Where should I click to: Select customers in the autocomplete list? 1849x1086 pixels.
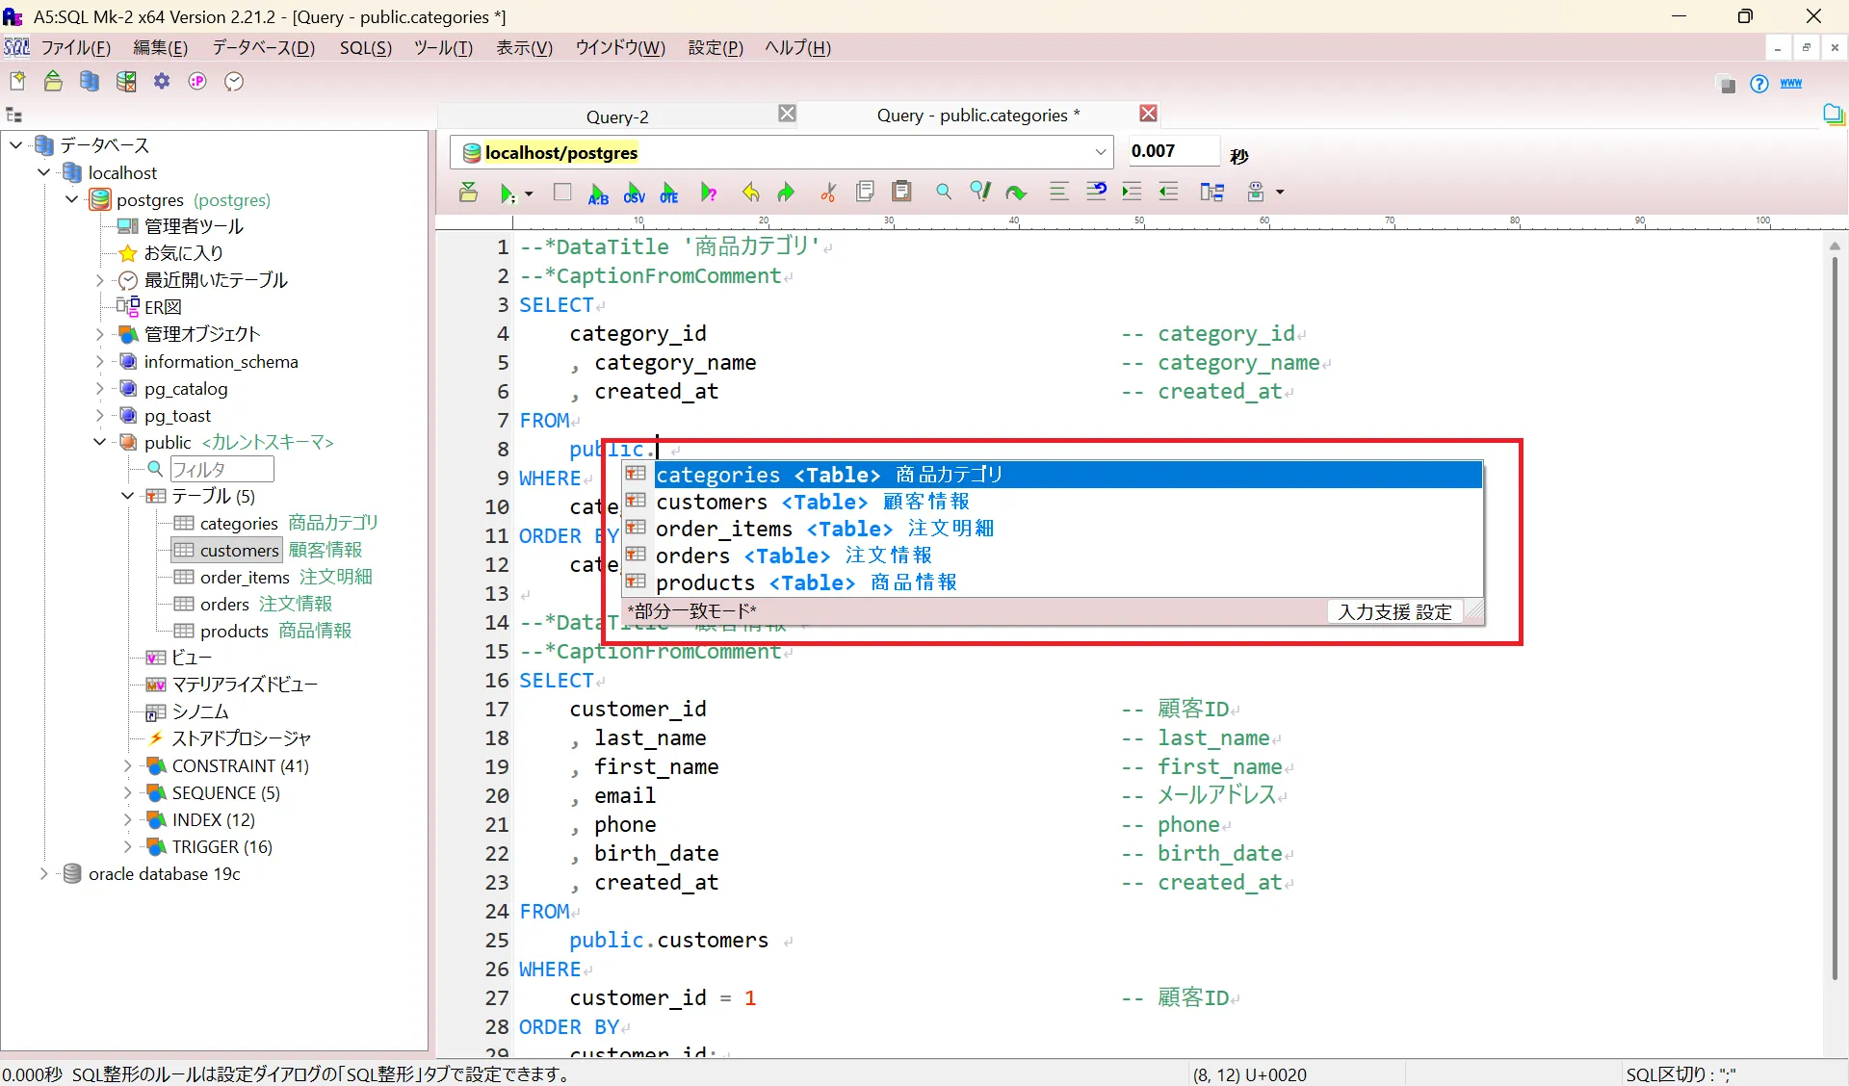(1052, 502)
